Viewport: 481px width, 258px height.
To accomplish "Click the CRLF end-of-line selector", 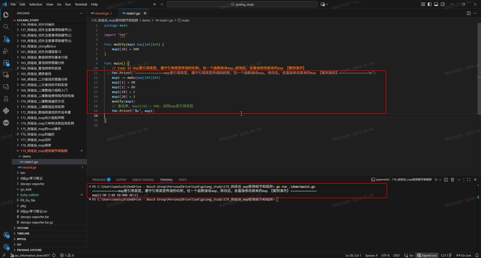I will coord(397,255).
